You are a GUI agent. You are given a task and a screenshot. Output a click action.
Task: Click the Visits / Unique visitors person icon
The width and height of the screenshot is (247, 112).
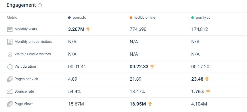click(10, 54)
